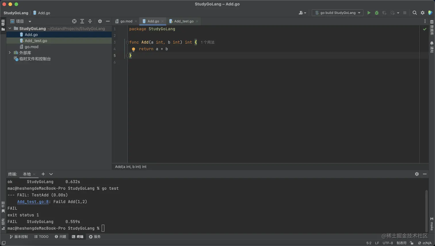This screenshot has height=246, width=435.
Task: Click the 5:2 cursor position indicator
Action: point(369,243)
